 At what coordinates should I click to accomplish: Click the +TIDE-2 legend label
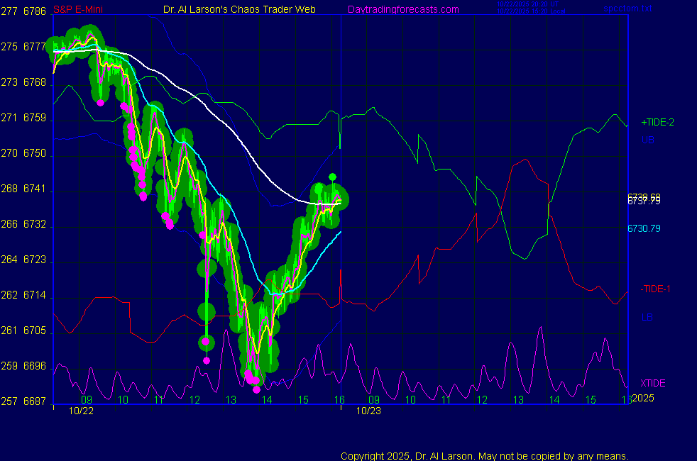pos(657,123)
